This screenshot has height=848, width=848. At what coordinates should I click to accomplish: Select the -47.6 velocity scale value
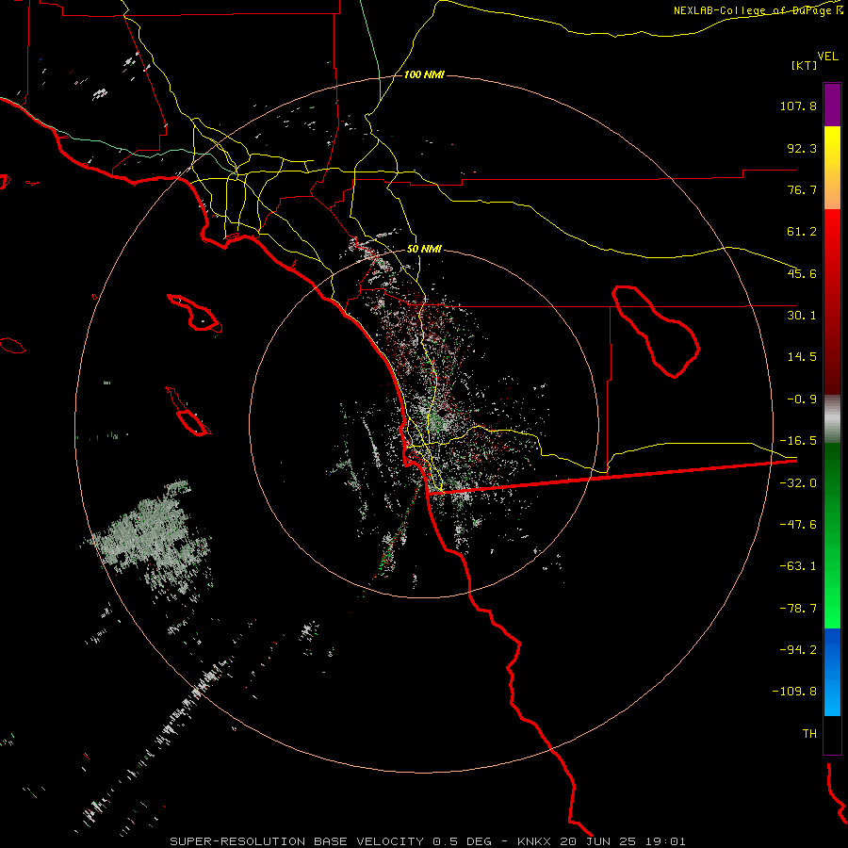(x=798, y=525)
